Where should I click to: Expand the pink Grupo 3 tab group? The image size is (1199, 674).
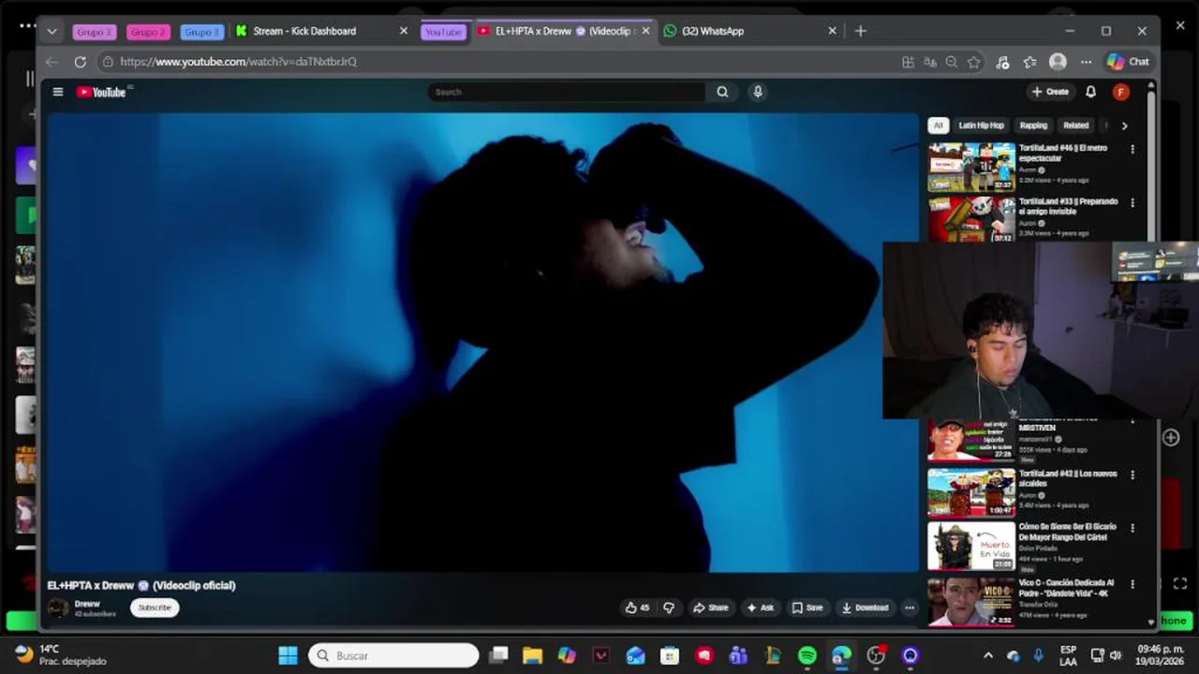point(94,32)
